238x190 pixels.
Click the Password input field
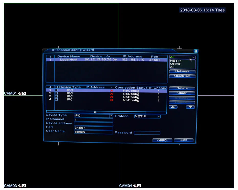point(147,133)
